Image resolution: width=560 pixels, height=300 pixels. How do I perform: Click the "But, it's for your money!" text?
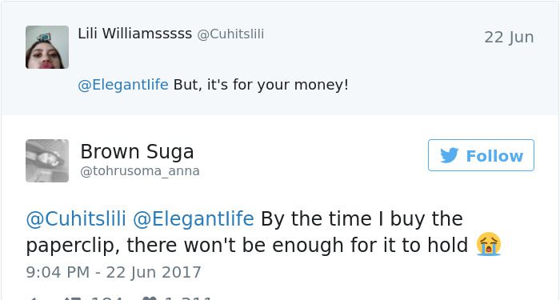point(261,85)
